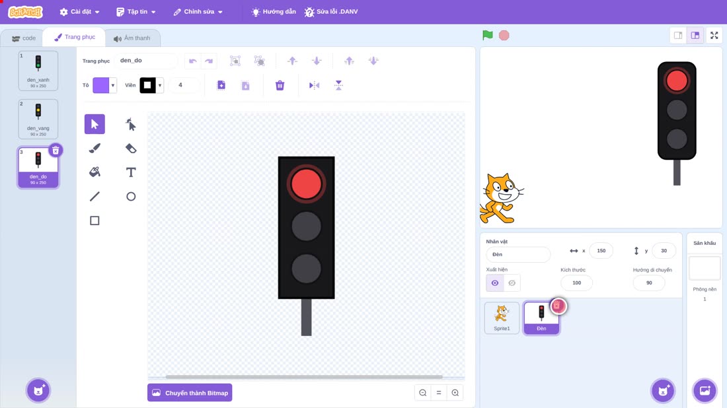Screen dimensions: 727x408
Task: Pick the Brush tool
Action: click(x=95, y=148)
